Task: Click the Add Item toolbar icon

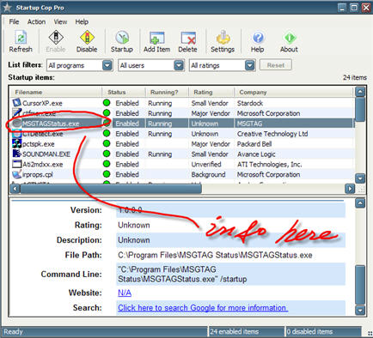Action: pyautogui.click(x=157, y=38)
